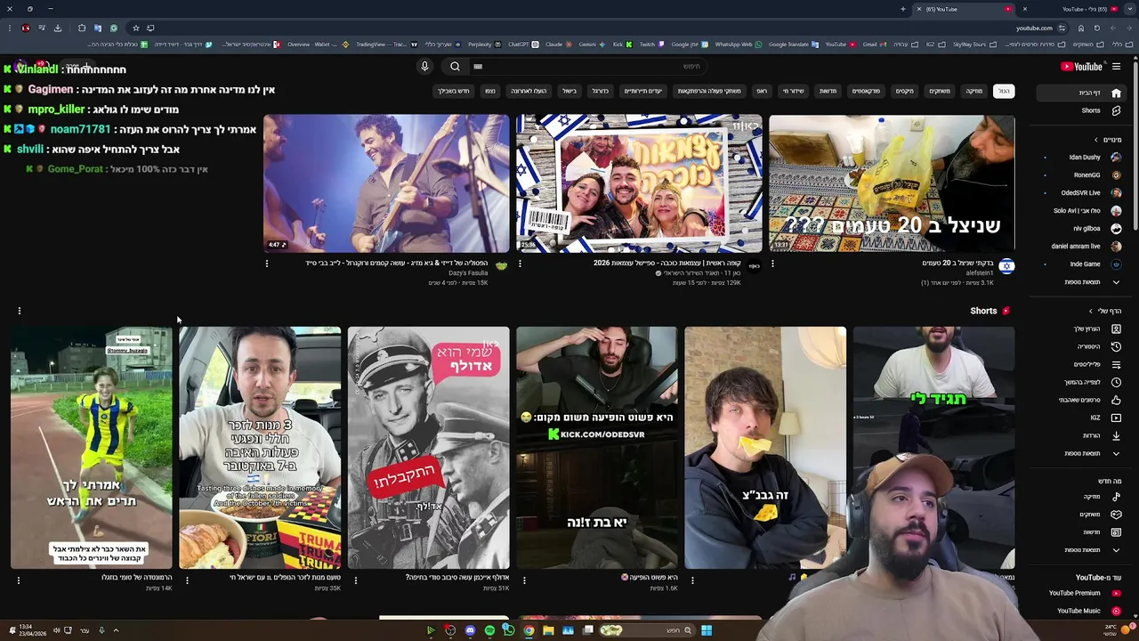Open the שניצל ב 20 טעמים video thumbnail
This screenshot has width=1139, height=641.
pyautogui.click(x=892, y=183)
